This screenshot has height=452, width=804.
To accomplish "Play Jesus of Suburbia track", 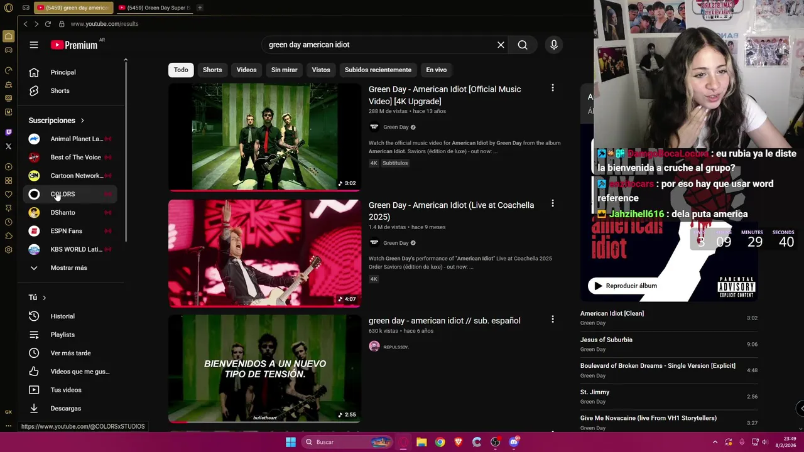I will pyautogui.click(x=669, y=344).
